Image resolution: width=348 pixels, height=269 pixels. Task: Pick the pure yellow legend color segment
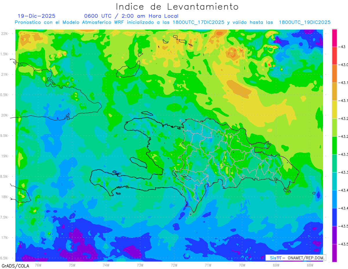tap(334, 109)
